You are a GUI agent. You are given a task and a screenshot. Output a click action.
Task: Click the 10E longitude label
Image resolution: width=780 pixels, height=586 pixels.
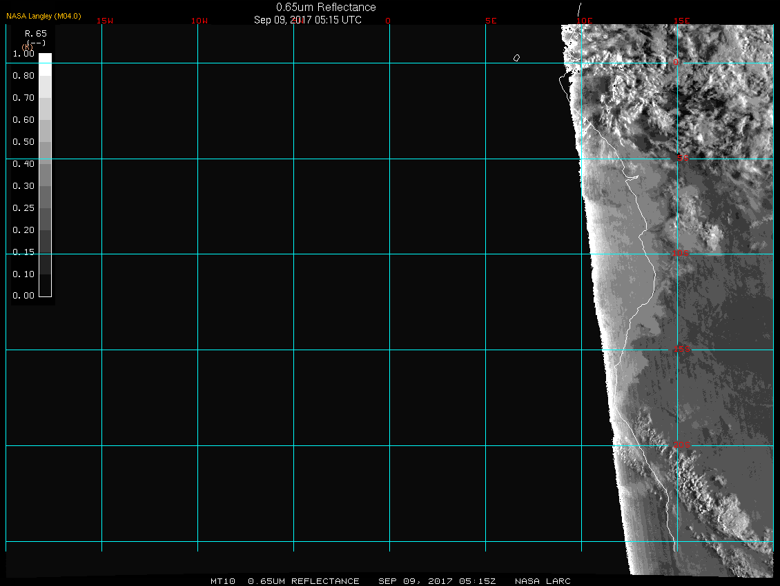(x=585, y=21)
